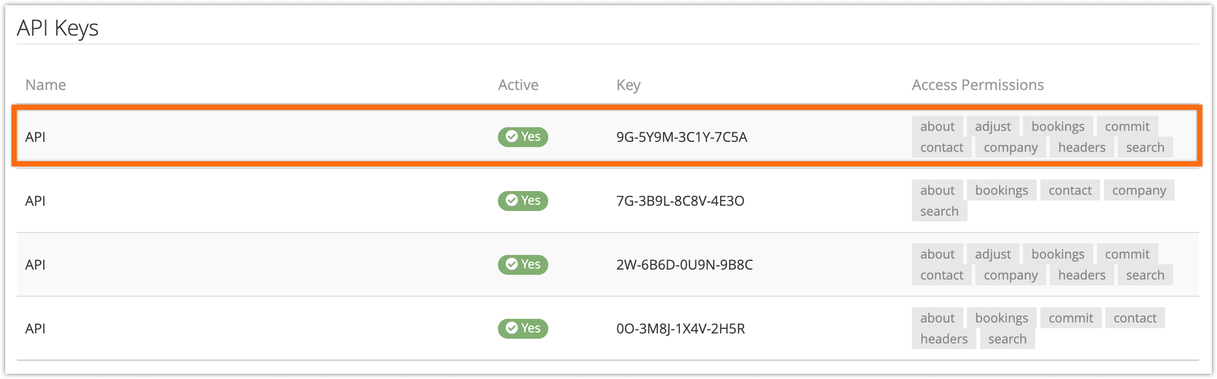Click the headers tag in the first row
This screenshot has width=1217, height=379.
(1081, 147)
